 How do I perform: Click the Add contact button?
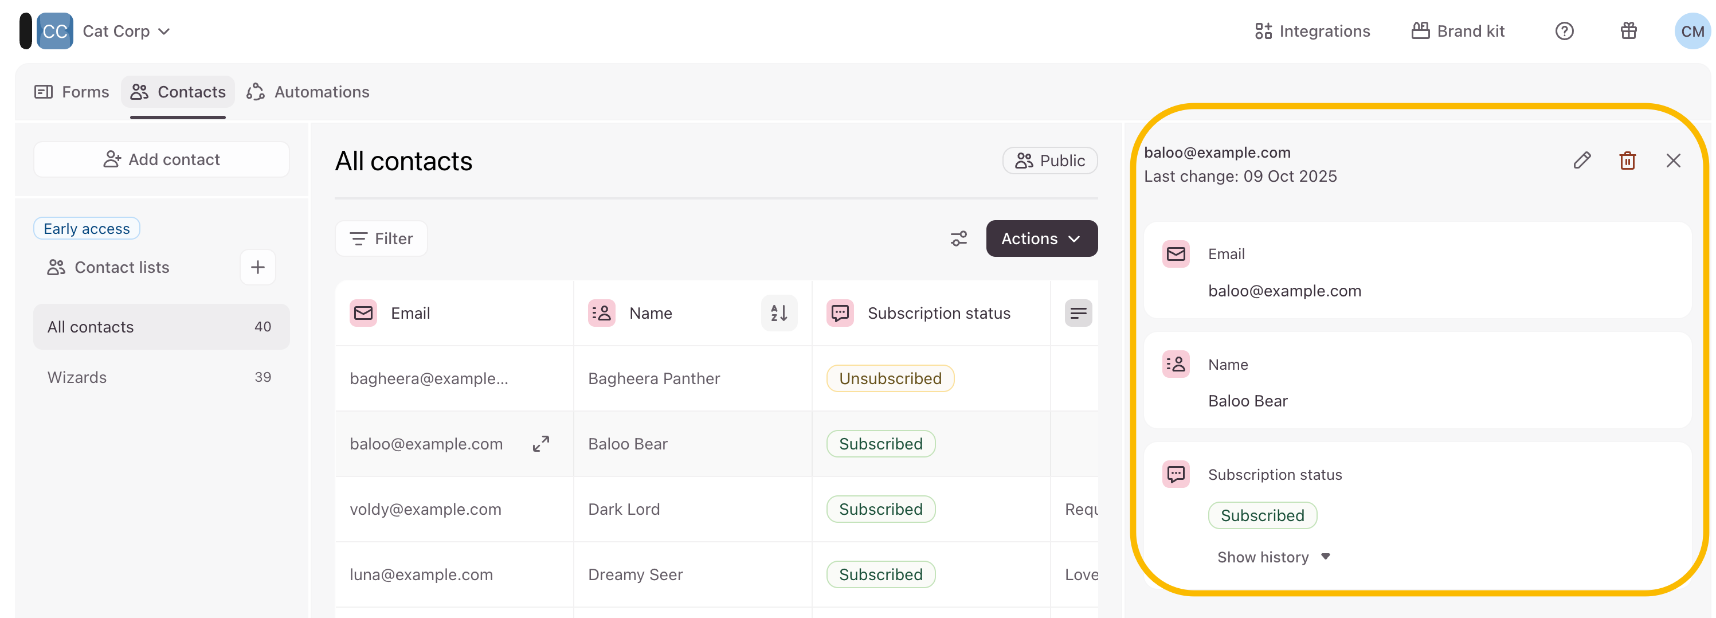pyautogui.click(x=161, y=159)
